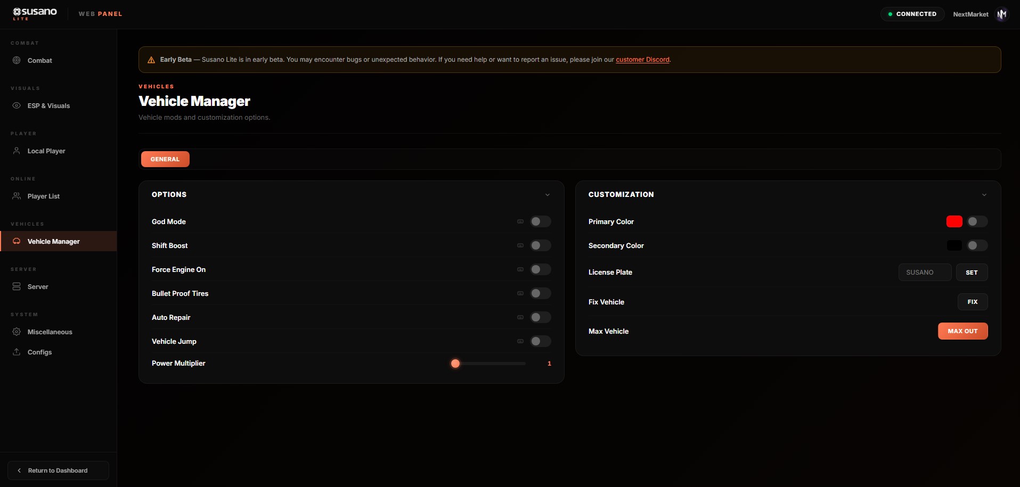The height and width of the screenshot is (487, 1020).
Task: Go to ESP & Visuals in the sidebar
Action: point(59,105)
